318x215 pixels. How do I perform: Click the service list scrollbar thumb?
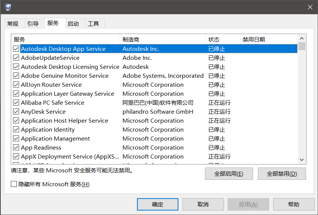tap(302, 46)
